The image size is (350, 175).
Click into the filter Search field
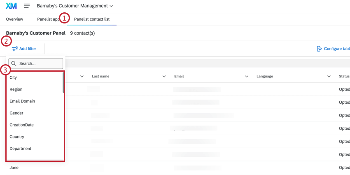(x=36, y=63)
